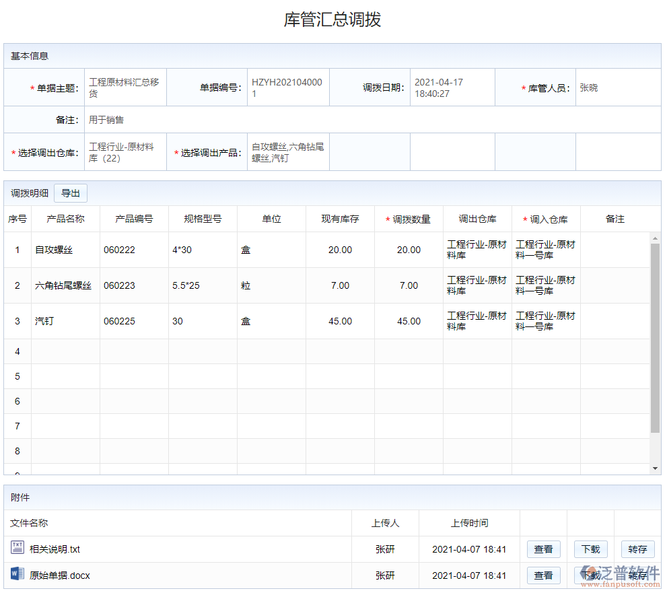Click 转存 for 相关说明.txt
The width and height of the screenshot is (667, 595).
[637, 549]
